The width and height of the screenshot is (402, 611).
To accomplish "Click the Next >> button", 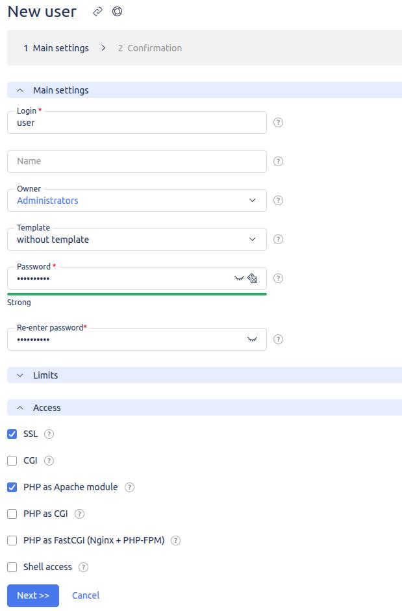I will tap(33, 595).
